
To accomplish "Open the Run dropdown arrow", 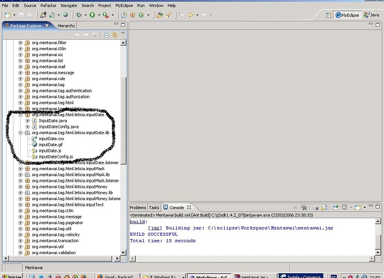I will [99, 15].
